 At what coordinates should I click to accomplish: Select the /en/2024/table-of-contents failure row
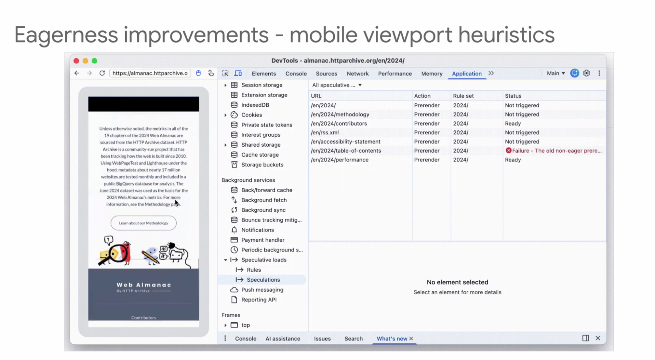click(346, 151)
